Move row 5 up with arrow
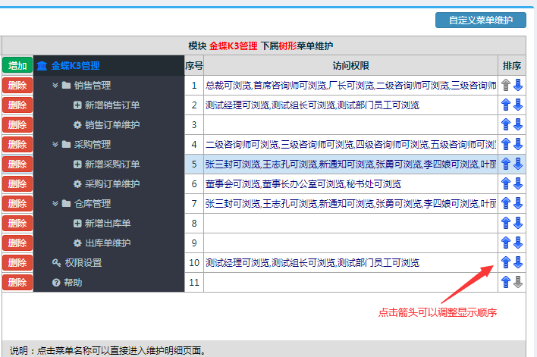The image size is (537, 357). (506, 164)
